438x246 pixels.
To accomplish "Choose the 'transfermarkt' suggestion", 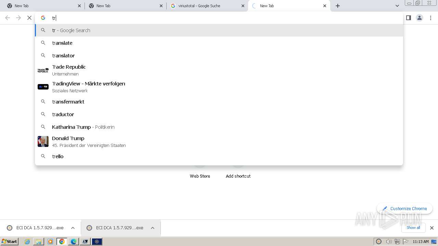I will (x=219, y=102).
